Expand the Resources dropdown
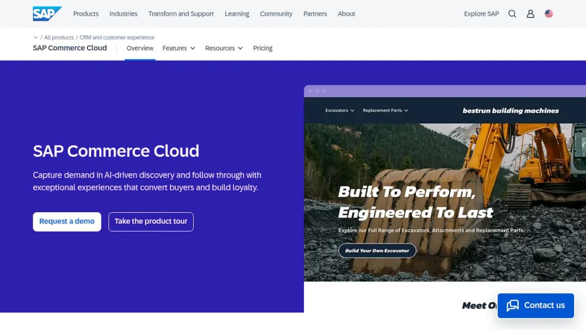The width and height of the screenshot is (586, 330). (x=224, y=48)
